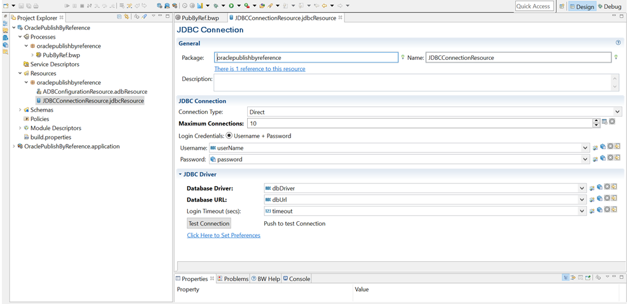
Task: Click the General section help icon
Action: coord(618,43)
